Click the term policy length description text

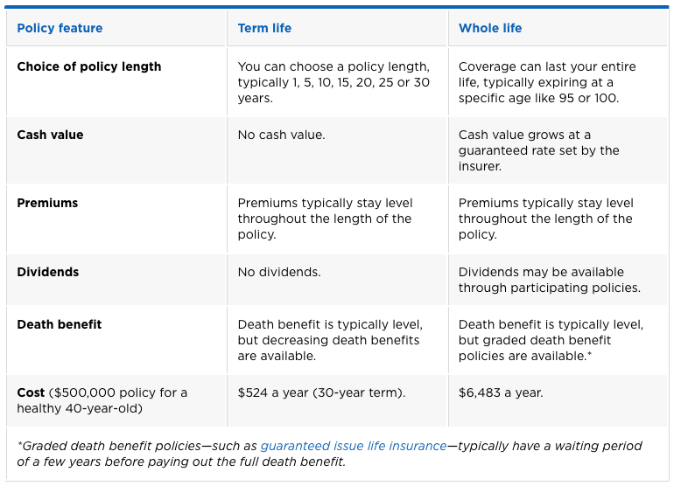coord(333,82)
